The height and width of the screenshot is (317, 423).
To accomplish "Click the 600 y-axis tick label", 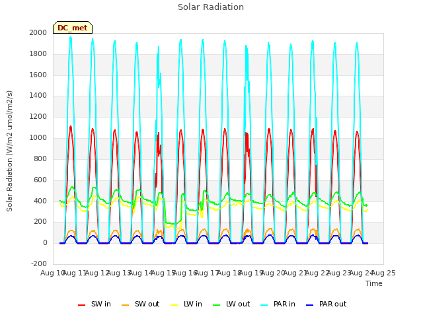I will [x=40, y=180].
